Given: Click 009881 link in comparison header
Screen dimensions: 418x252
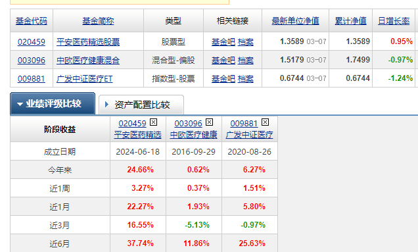Looking at the screenshot, I should point(244,123).
